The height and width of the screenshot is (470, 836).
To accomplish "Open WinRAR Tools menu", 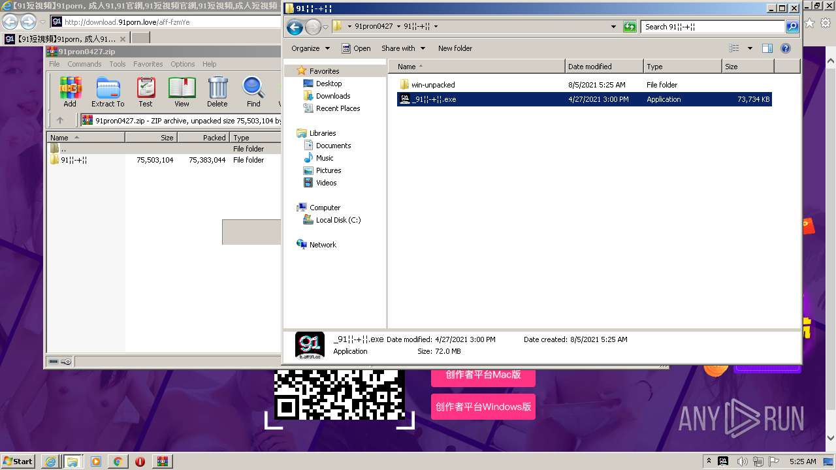I will coord(118,64).
